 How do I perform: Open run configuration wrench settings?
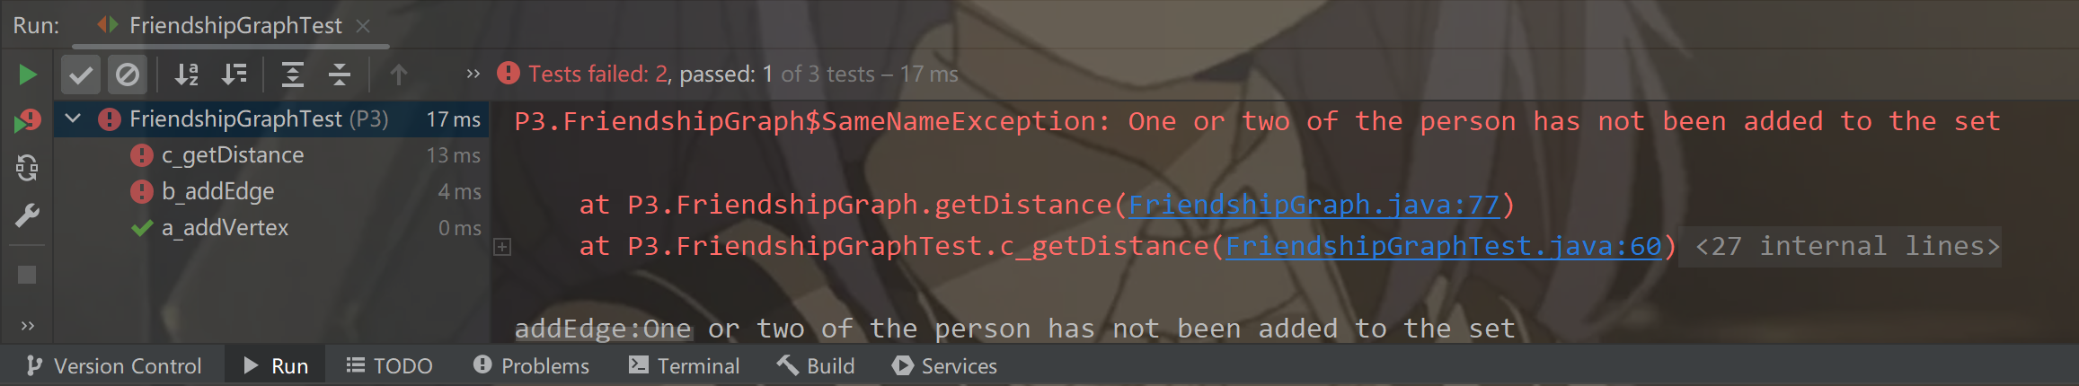27,215
